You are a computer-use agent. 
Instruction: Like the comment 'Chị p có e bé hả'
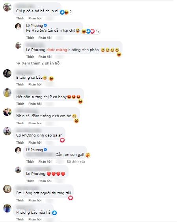click(20, 18)
